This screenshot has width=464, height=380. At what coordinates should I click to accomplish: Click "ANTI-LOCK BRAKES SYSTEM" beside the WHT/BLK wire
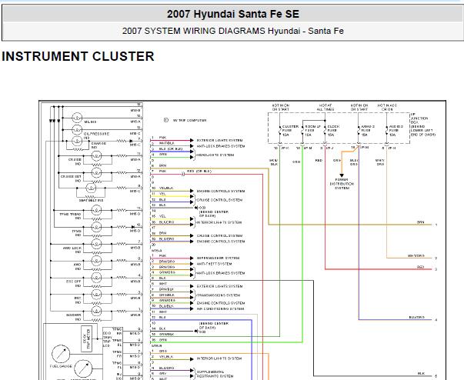(221, 146)
